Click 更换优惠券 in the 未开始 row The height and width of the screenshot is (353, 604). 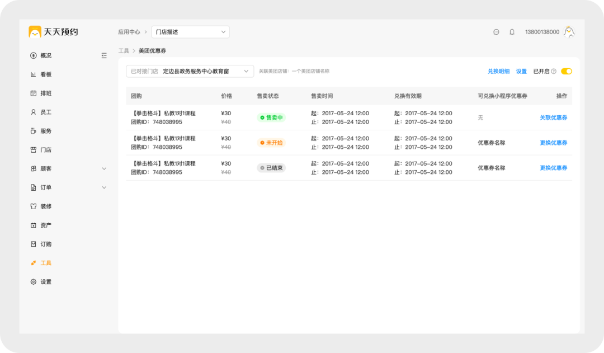(553, 143)
